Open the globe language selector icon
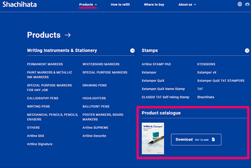 coord(240,4)
